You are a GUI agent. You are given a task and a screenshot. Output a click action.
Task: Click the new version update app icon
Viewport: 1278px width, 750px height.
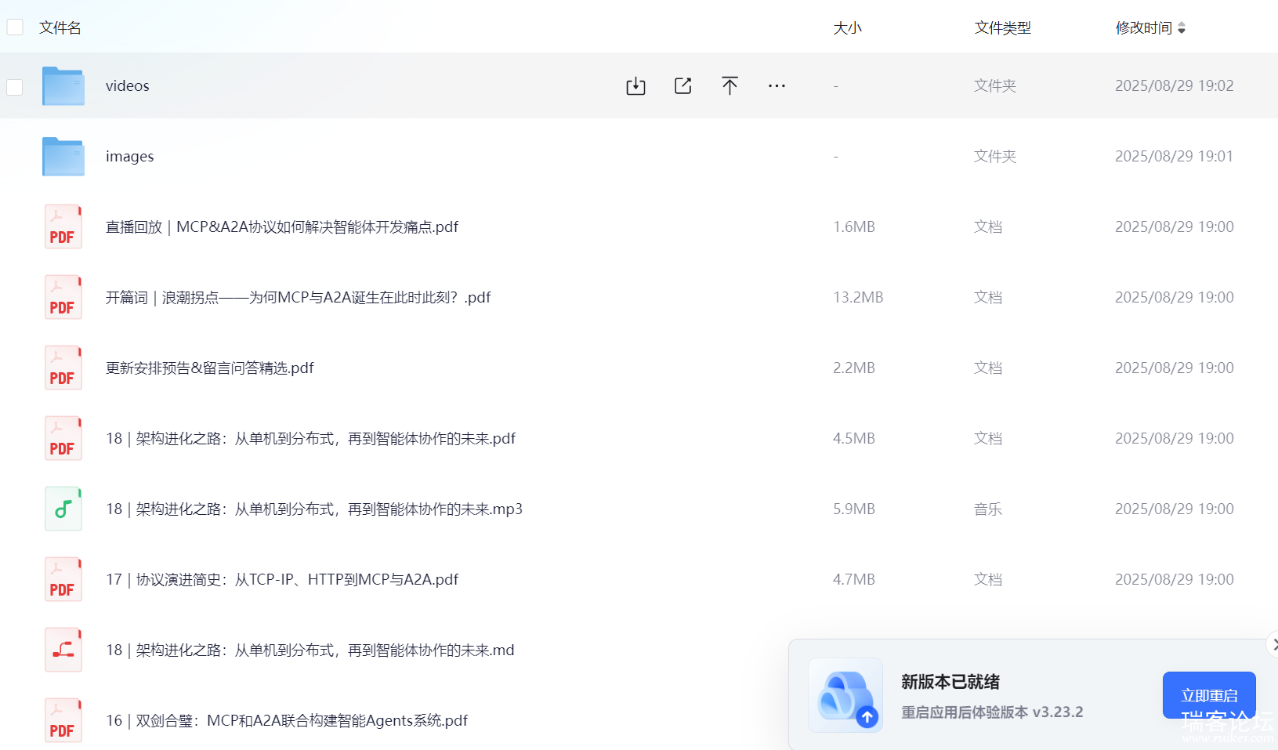[x=845, y=696]
